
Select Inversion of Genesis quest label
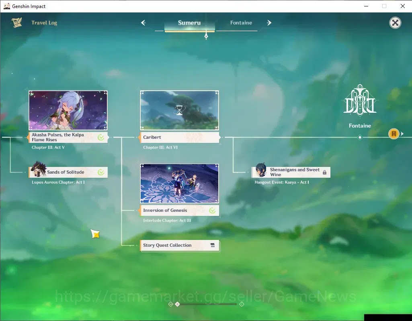pyautogui.click(x=179, y=210)
